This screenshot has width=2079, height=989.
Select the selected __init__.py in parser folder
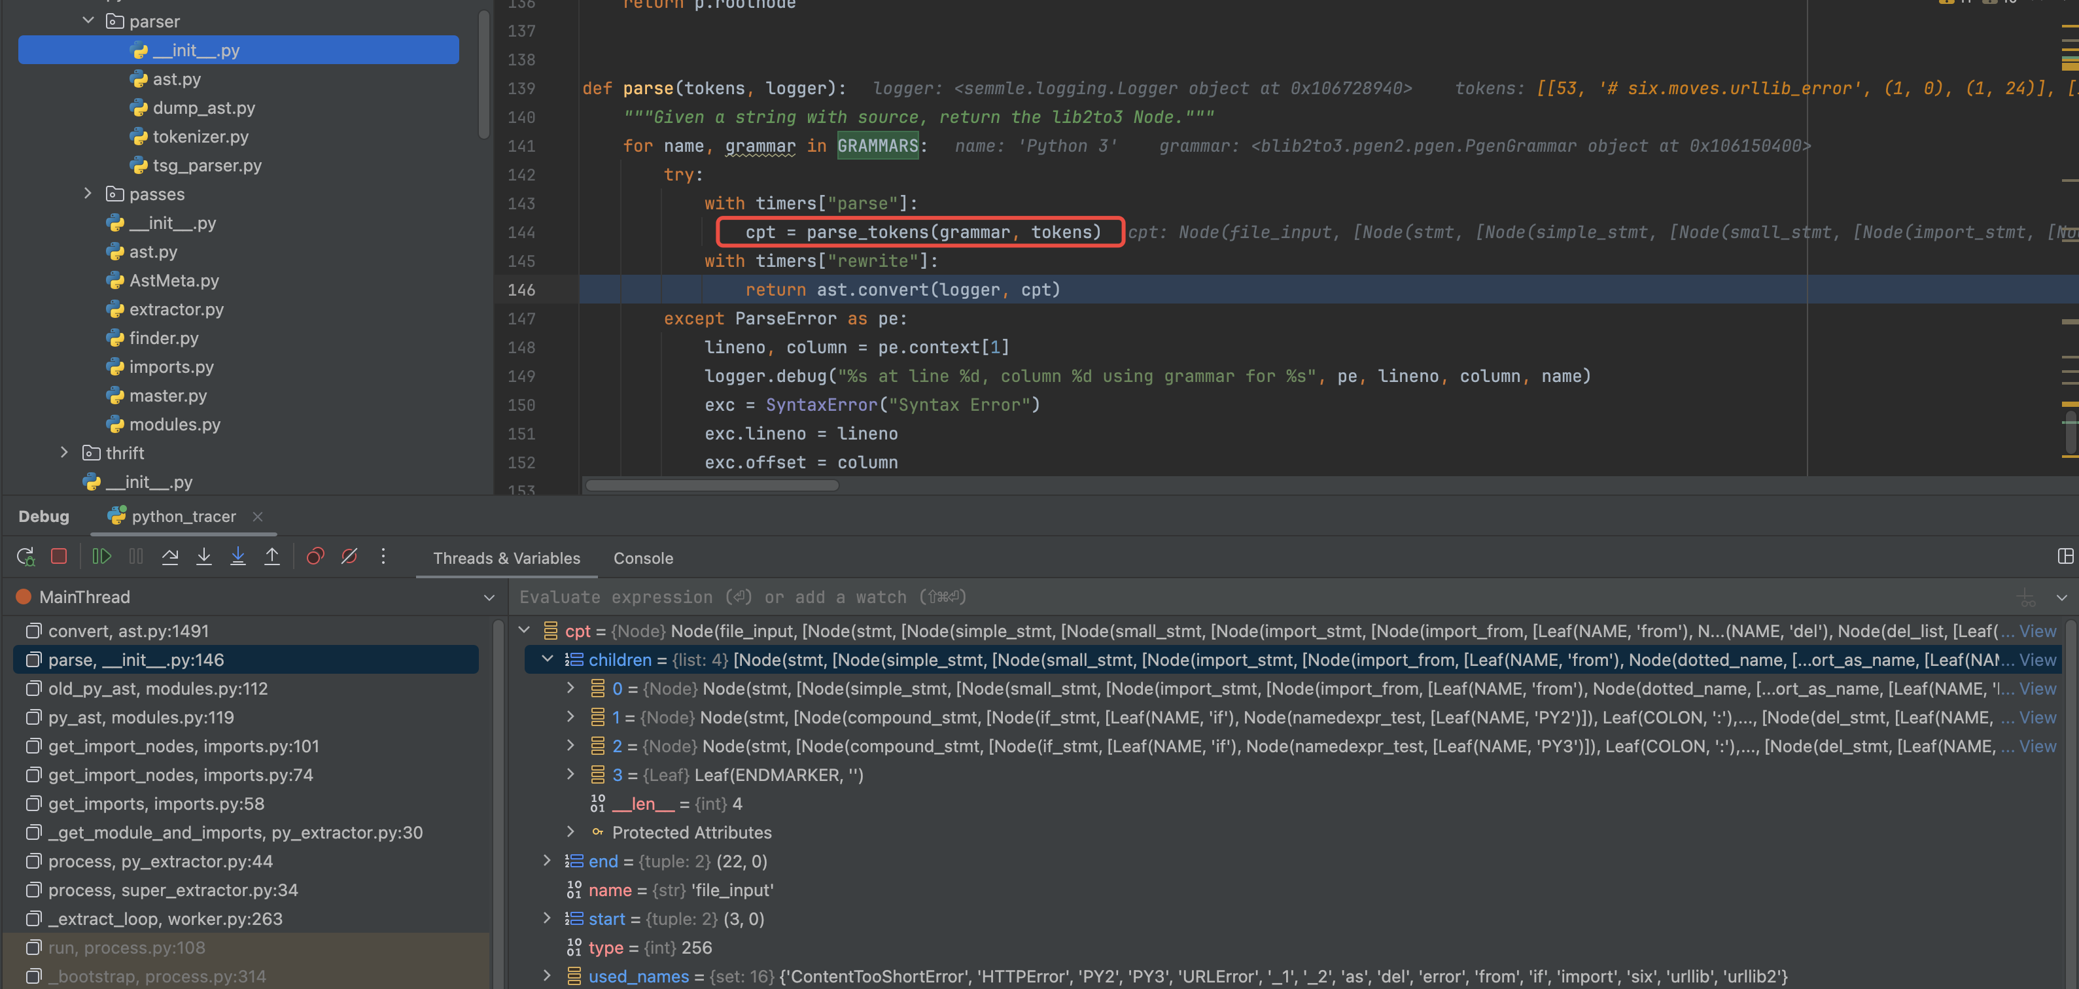tap(239, 50)
